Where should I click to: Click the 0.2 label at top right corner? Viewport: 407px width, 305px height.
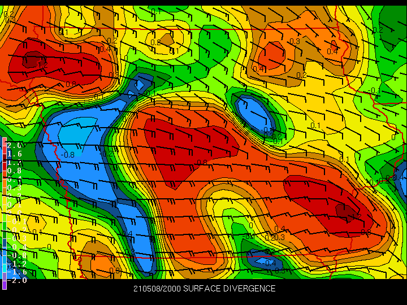coord(377,30)
